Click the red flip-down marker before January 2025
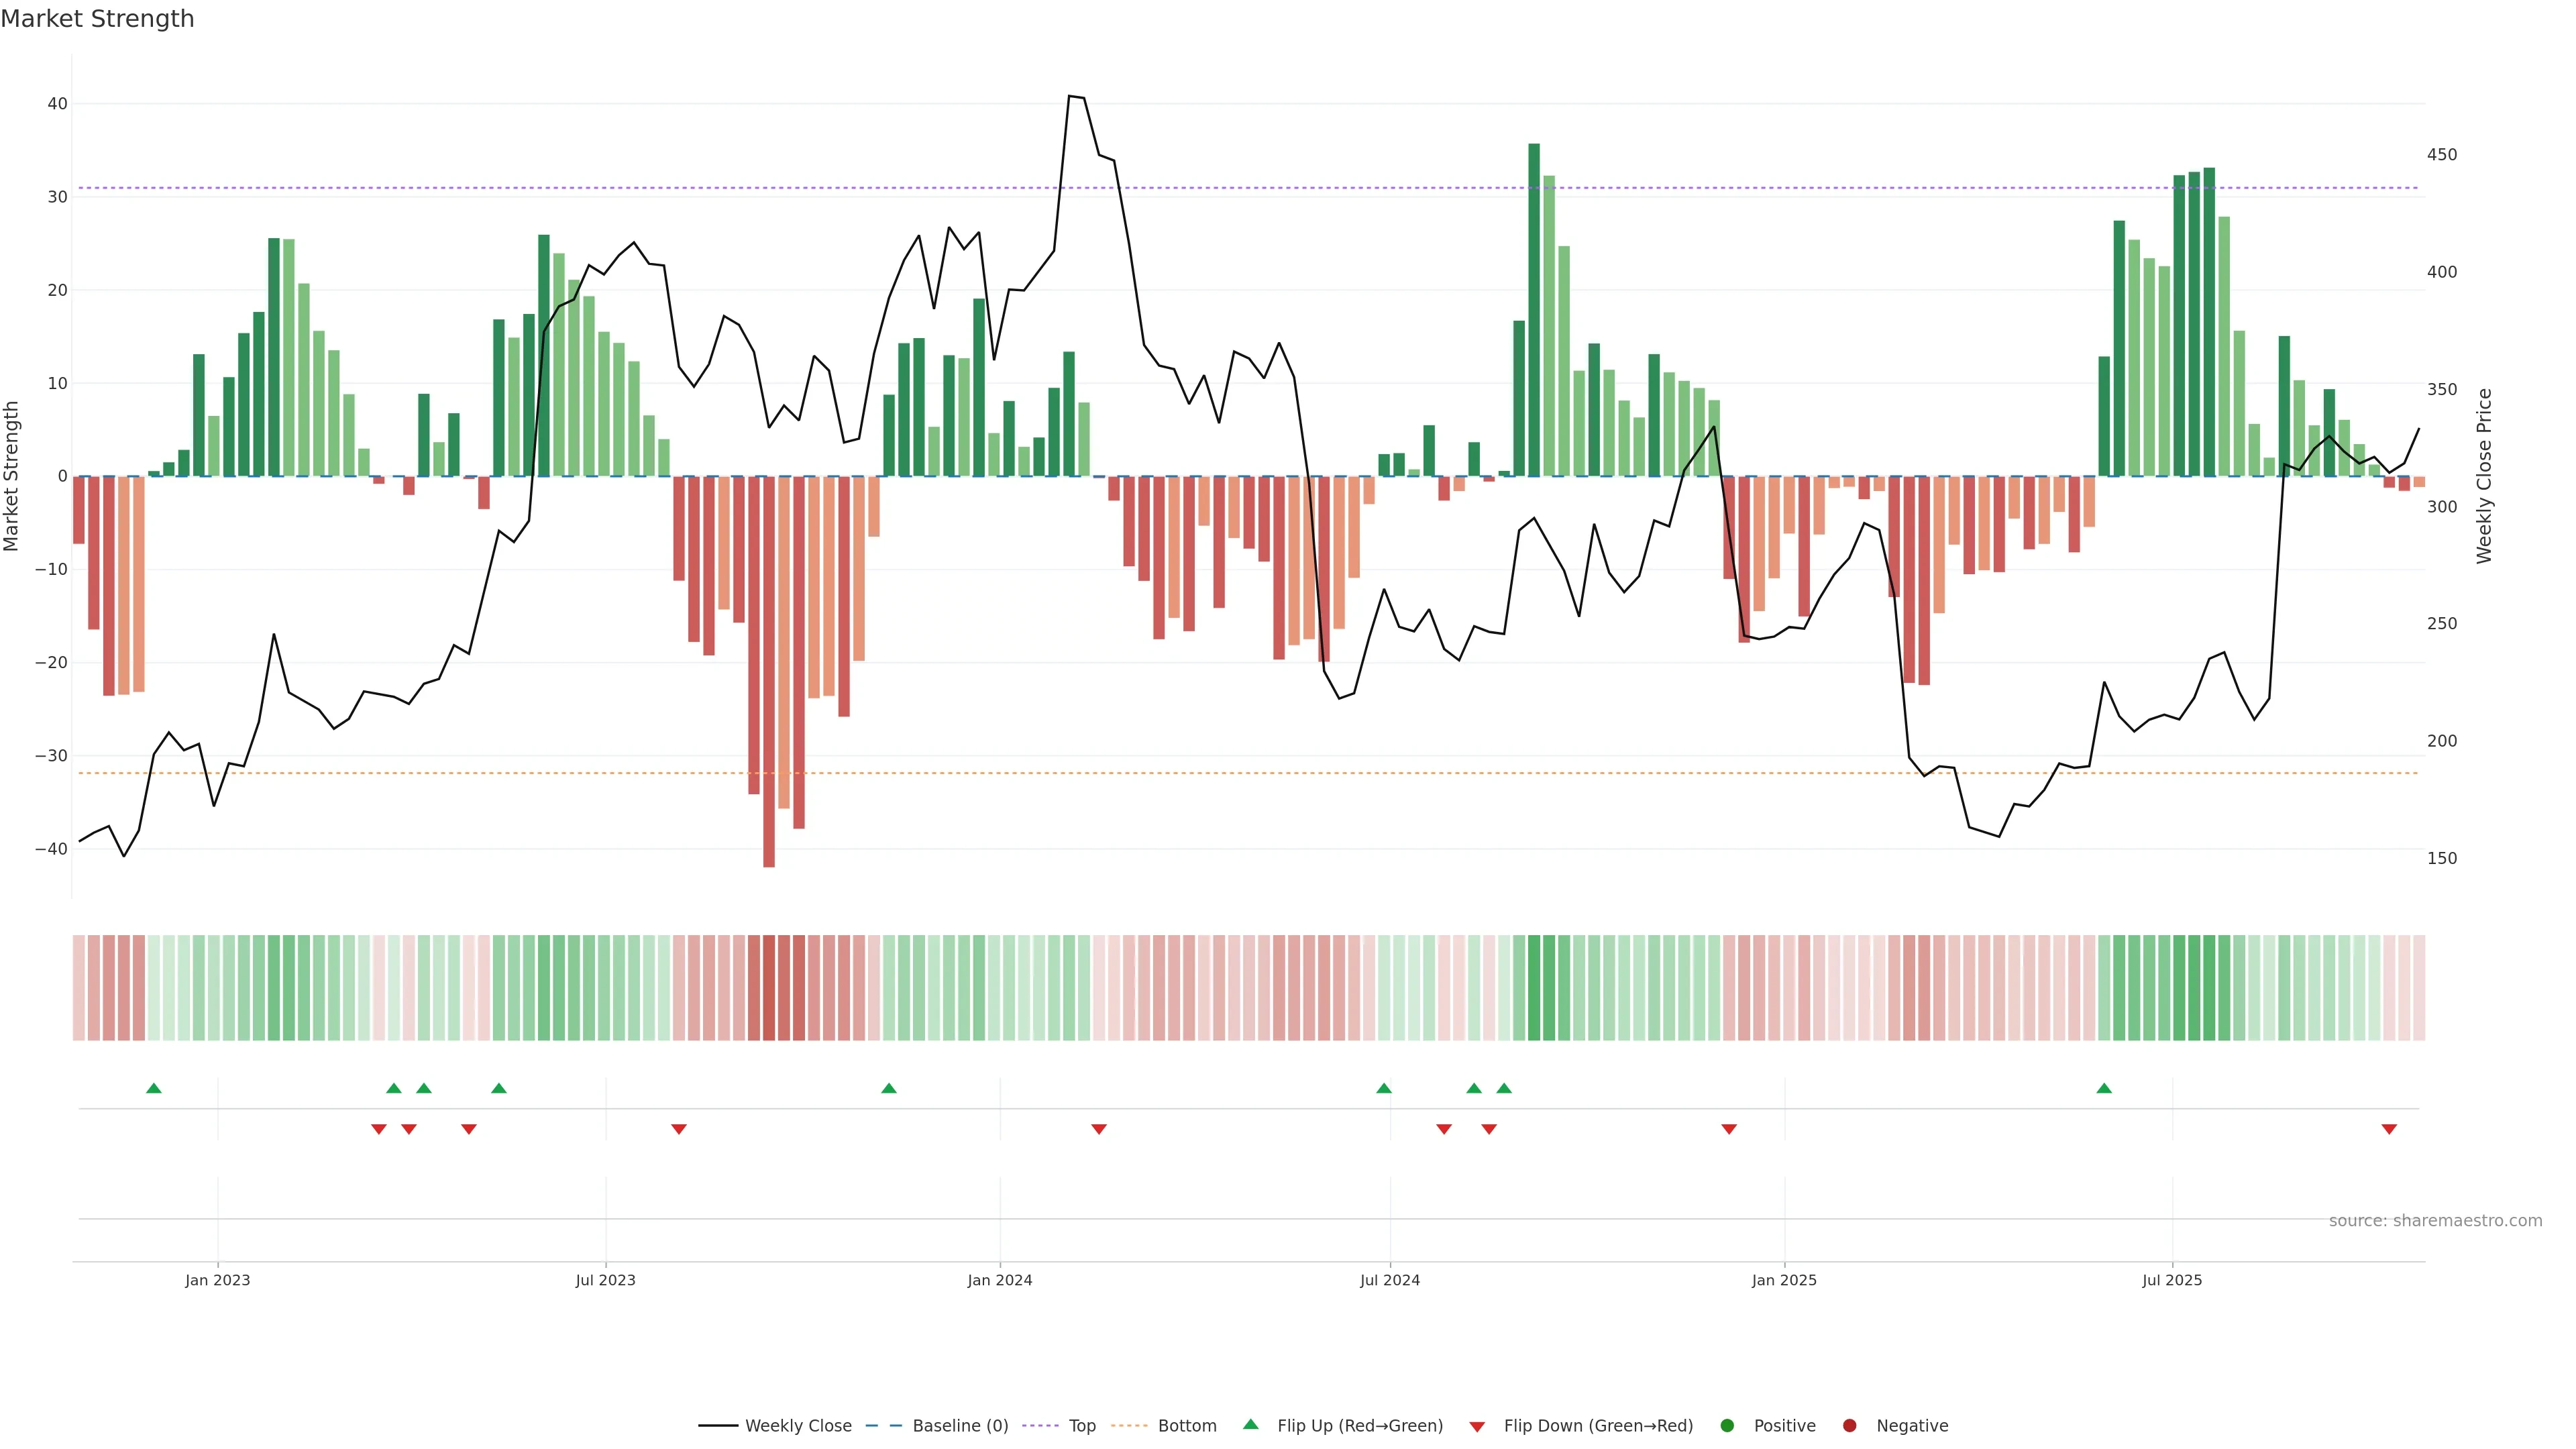This screenshot has width=2576, height=1449. (1729, 1129)
